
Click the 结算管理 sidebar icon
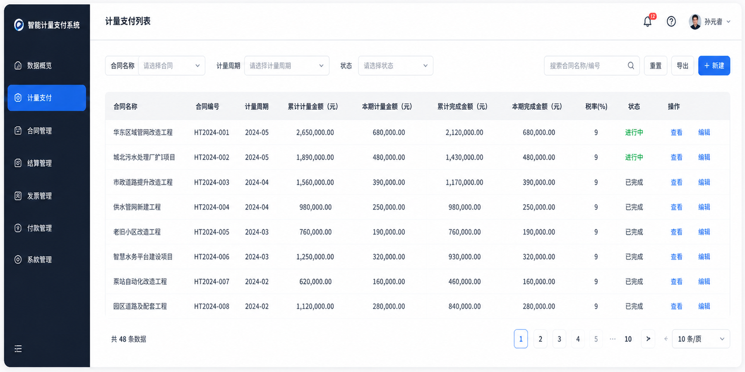[x=18, y=163]
